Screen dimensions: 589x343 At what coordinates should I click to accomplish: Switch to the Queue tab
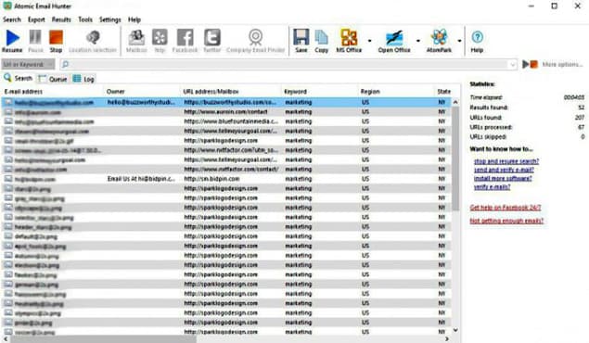(53, 79)
